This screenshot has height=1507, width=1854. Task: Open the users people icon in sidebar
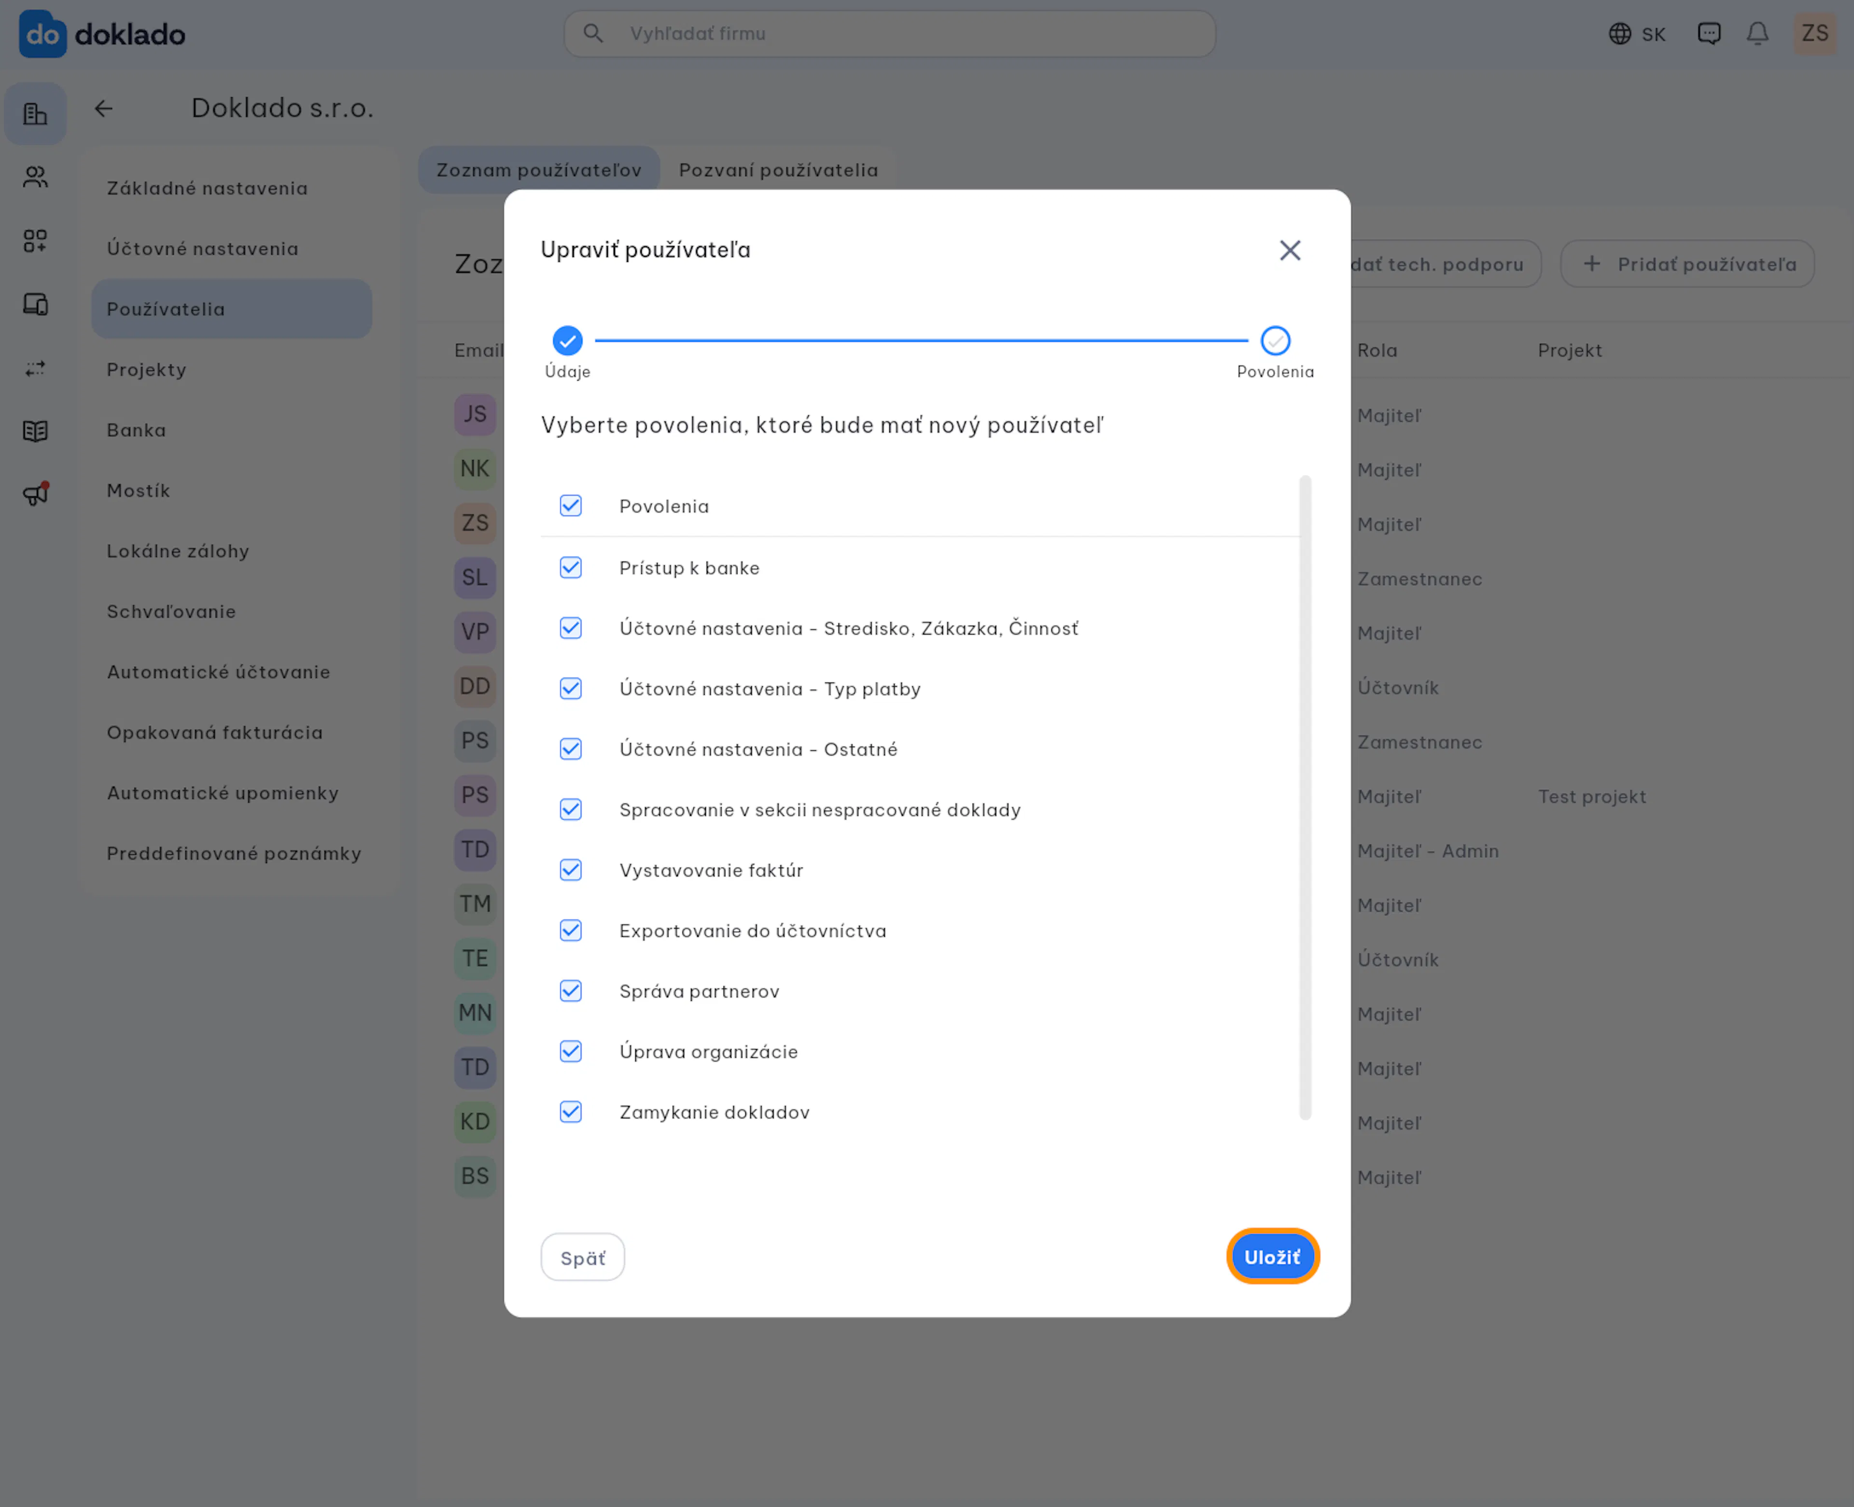click(36, 177)
